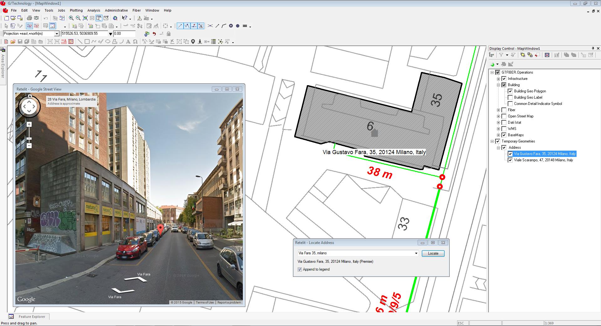The height and width of the screenshot is (326, 601).
Task: Click the red fit-to-window icon in Display Control
Action: (x=547, y=55)
